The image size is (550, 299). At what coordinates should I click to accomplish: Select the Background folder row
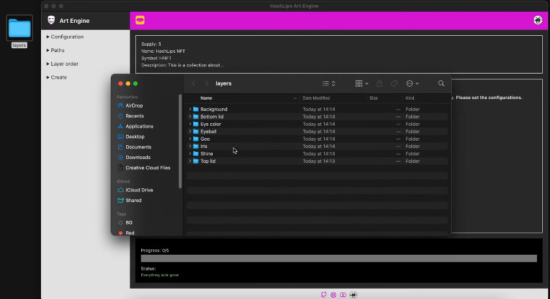pos(318,109)
